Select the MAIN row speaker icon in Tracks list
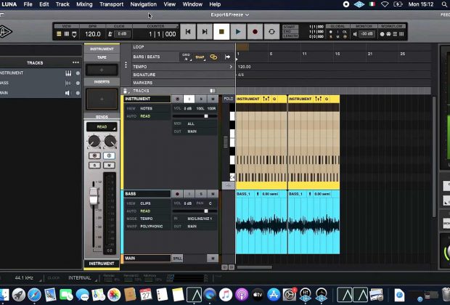Image resolution: width=450 pixels, height=305 pixels. click(67, 93)
